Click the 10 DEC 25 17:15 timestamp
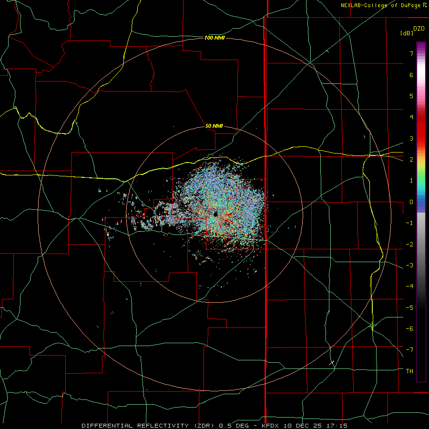 [x=316, y=426]
